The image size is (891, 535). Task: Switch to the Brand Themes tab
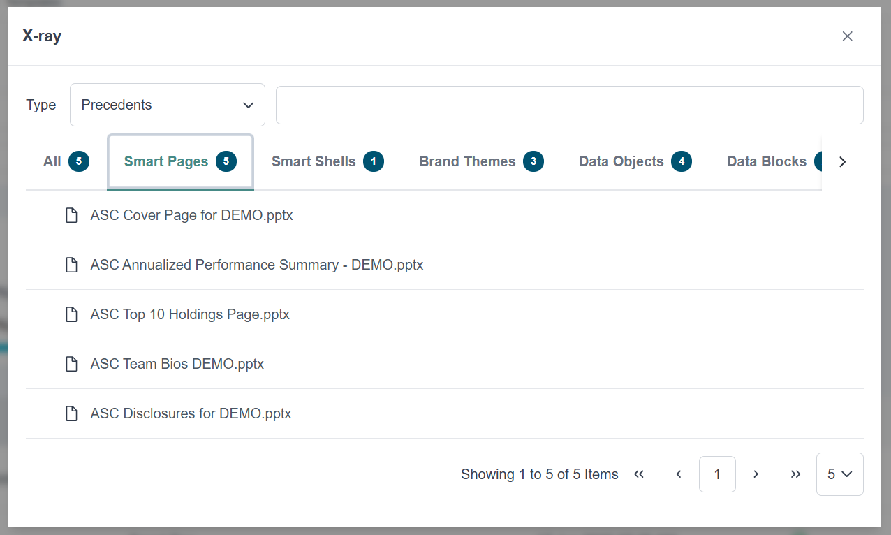[481, 161]
